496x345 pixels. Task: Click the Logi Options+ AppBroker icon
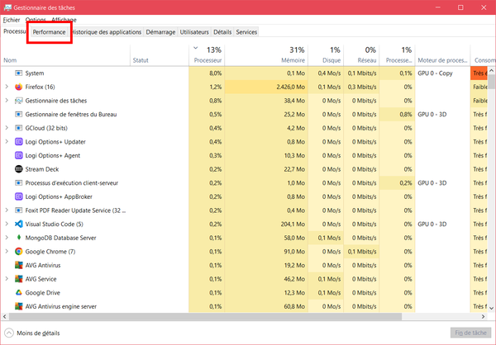click(x=19, y=196)
